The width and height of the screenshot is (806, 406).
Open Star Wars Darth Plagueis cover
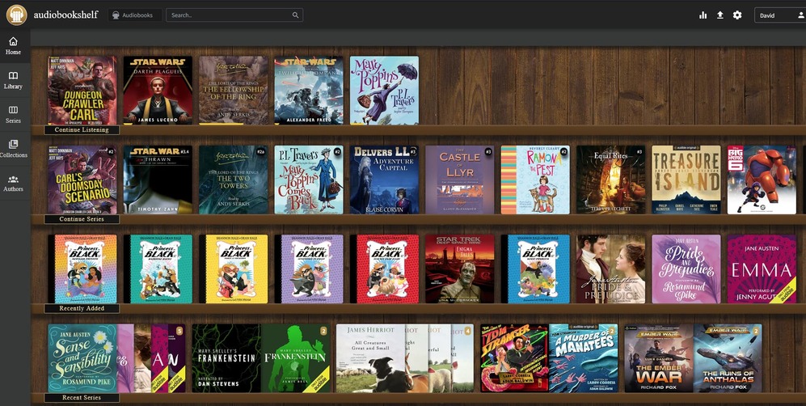tap(158, 91)
